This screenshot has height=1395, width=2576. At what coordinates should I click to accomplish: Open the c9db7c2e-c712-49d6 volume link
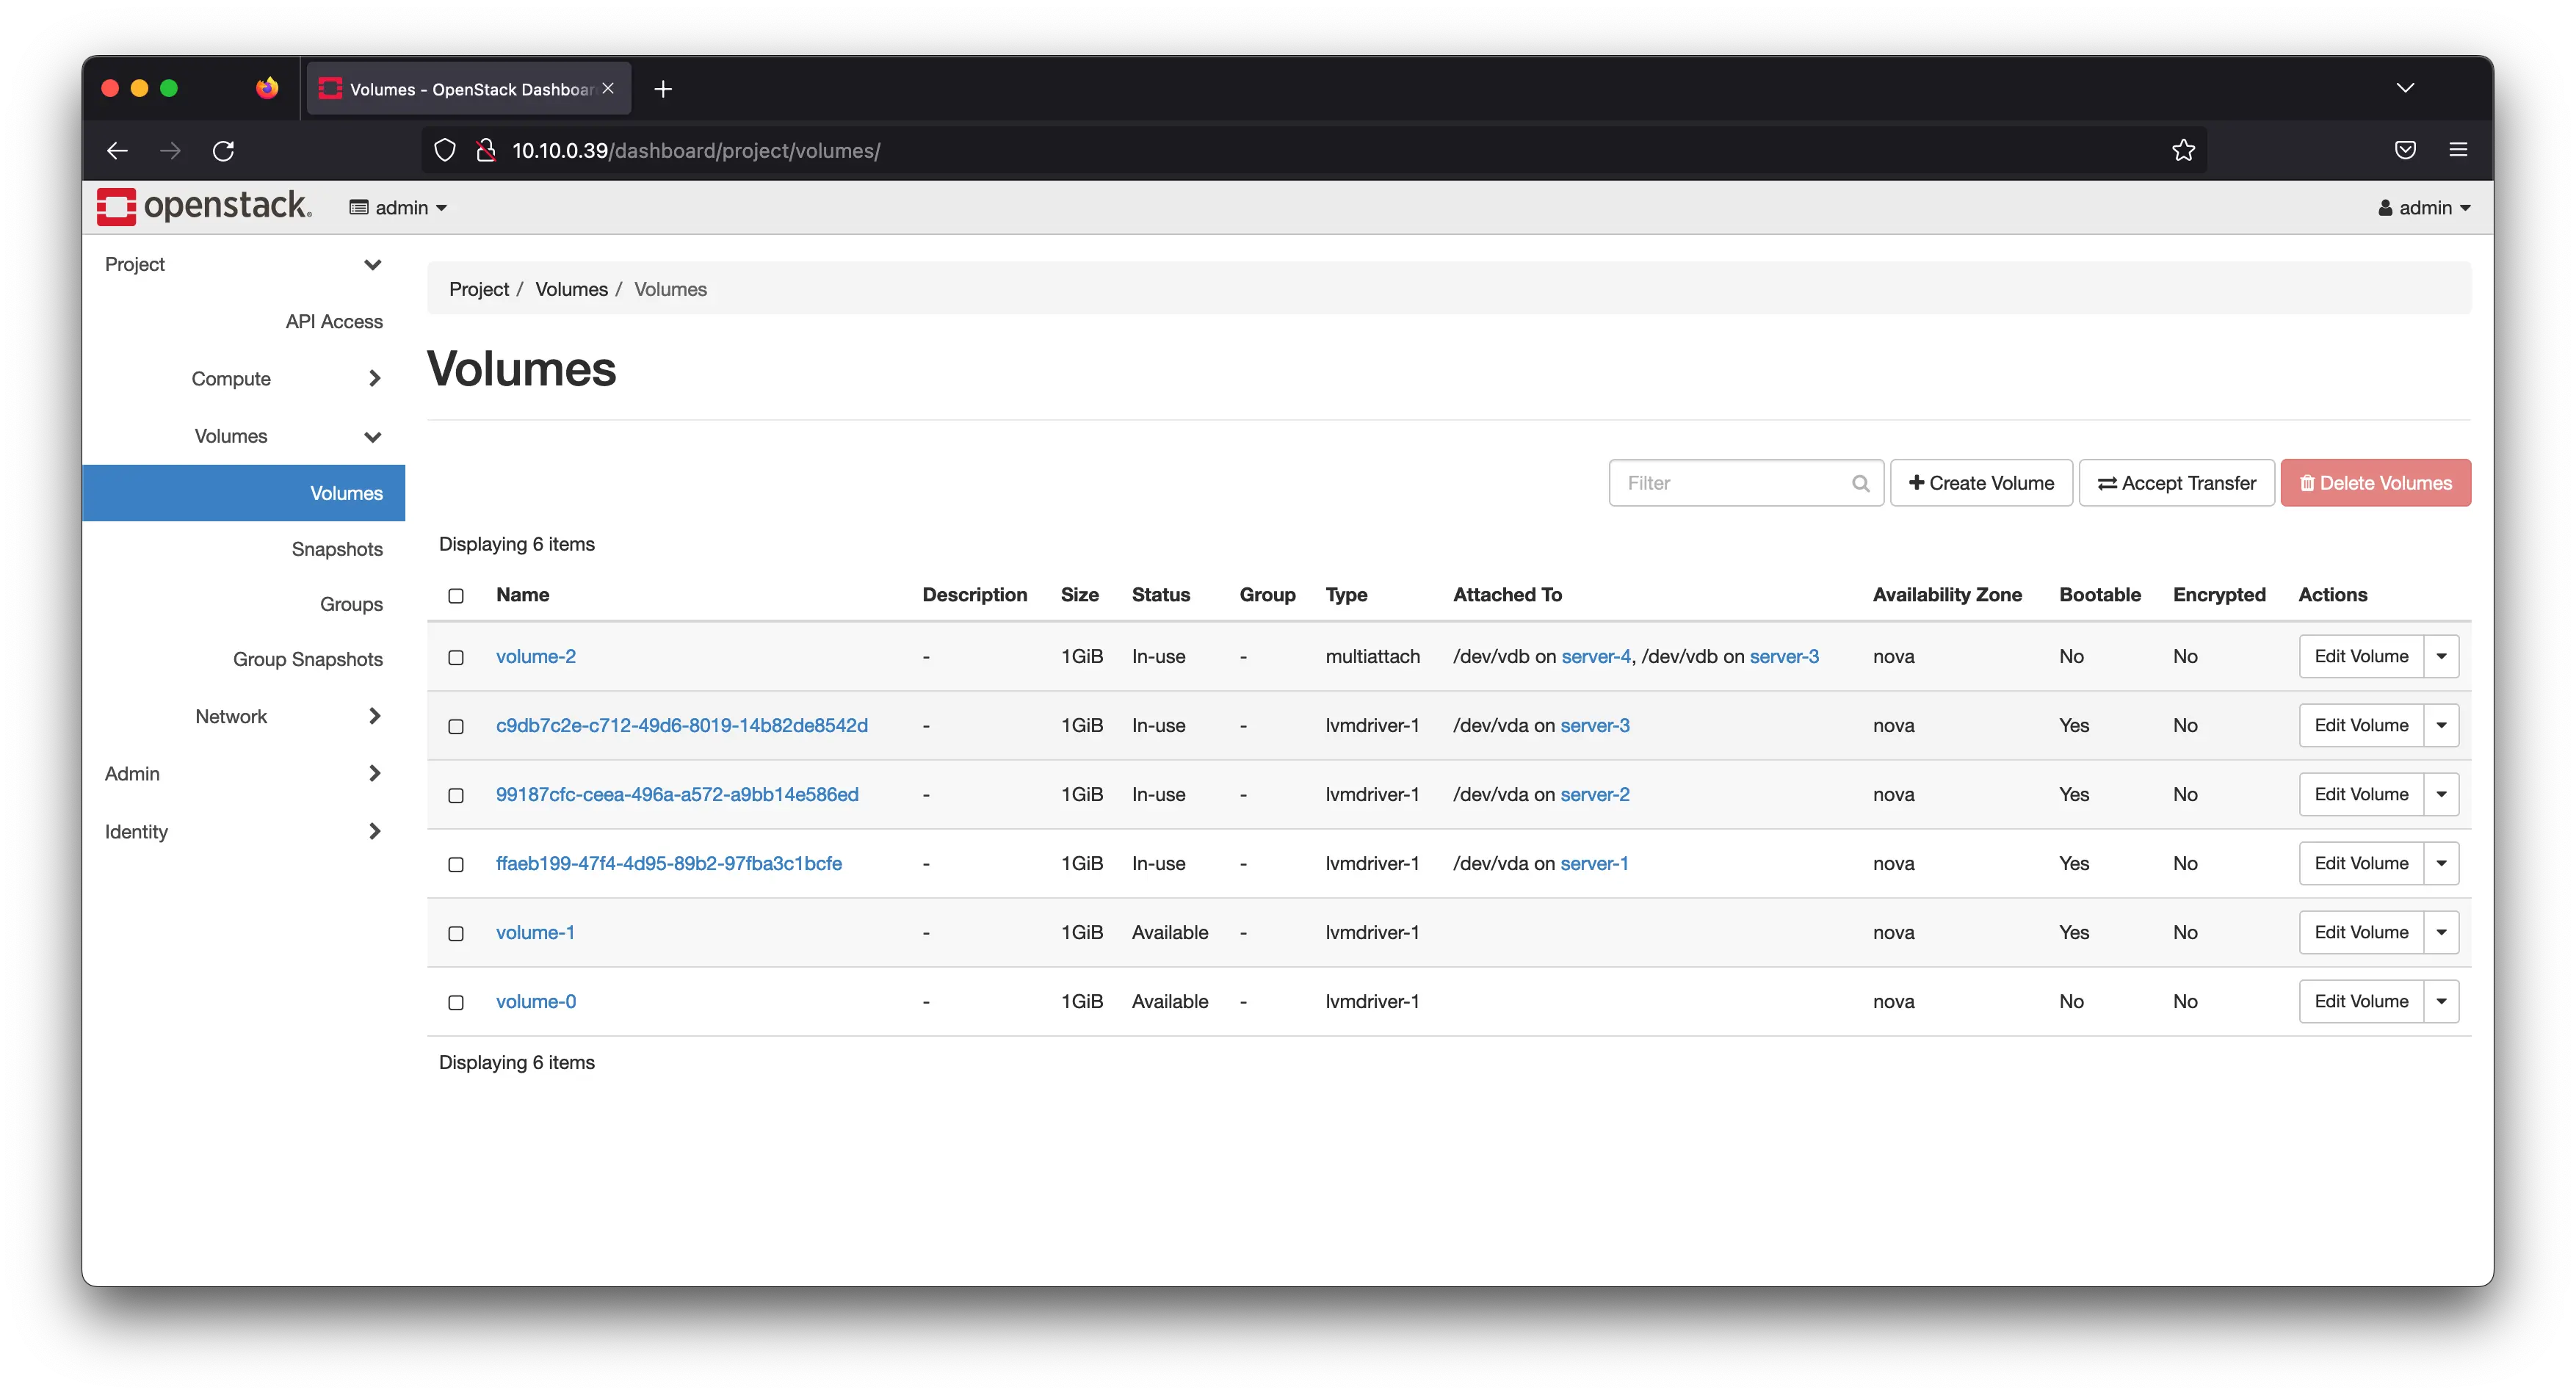click(681, 725)
